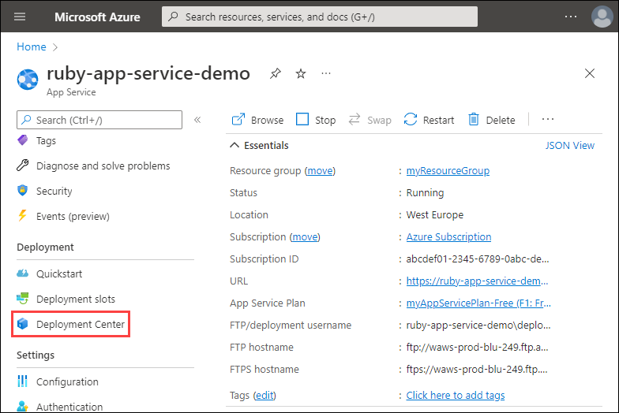This screenshot has height=413, width=619.
Task: Click the Browse toolbar button
Action: pos(257,120)
